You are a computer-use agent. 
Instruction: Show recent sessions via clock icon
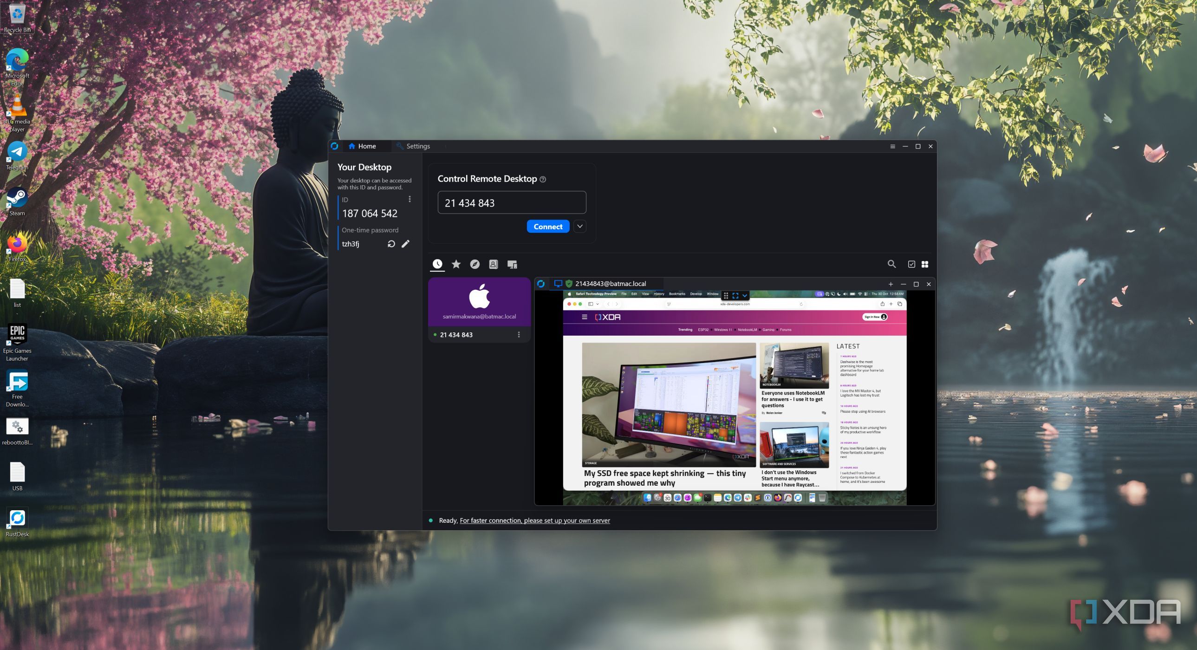(x=437, y=264)
